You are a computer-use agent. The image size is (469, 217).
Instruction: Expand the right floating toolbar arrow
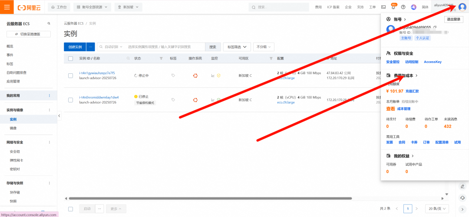(463, 209)
